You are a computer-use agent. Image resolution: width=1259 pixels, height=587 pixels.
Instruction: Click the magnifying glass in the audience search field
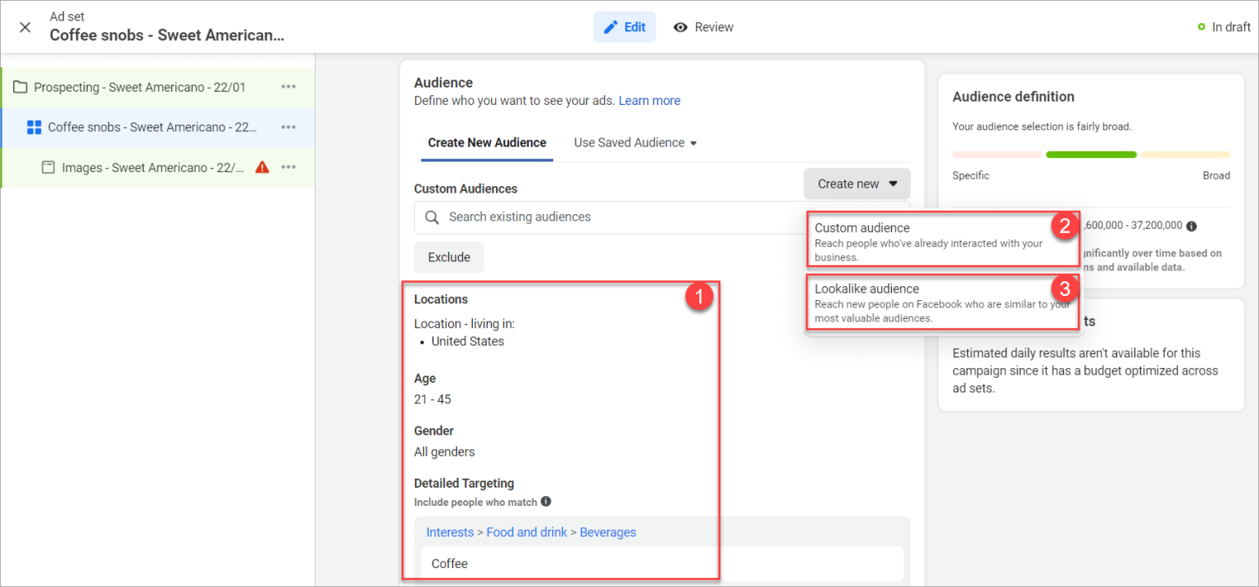(x=431, y=216)
